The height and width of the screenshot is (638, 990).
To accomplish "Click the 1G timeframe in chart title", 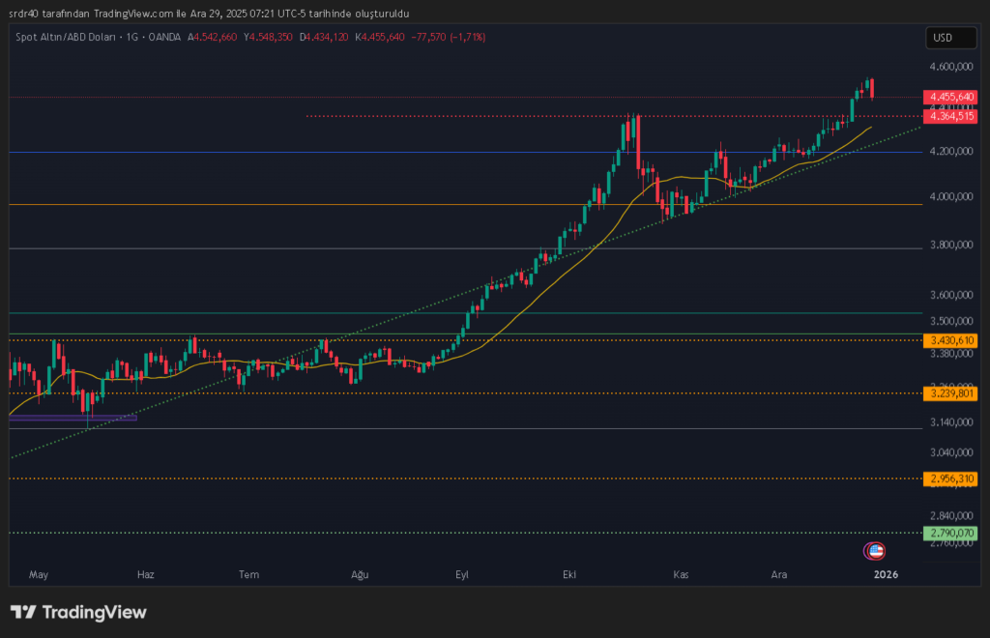I will [x=131, y=37].
